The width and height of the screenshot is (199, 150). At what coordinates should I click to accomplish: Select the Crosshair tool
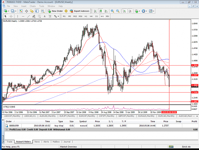[11, 16]
